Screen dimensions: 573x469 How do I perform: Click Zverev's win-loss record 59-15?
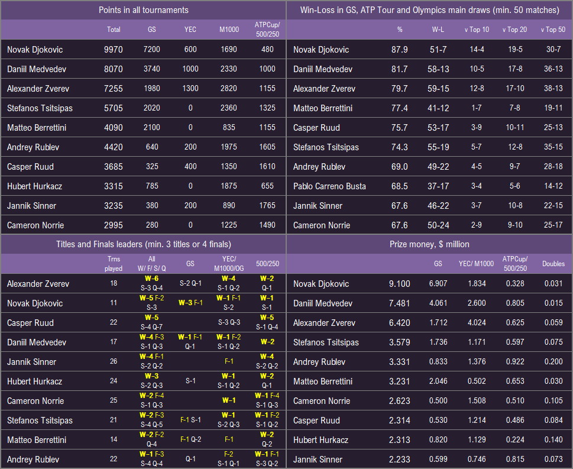click(x=438, y=89)
